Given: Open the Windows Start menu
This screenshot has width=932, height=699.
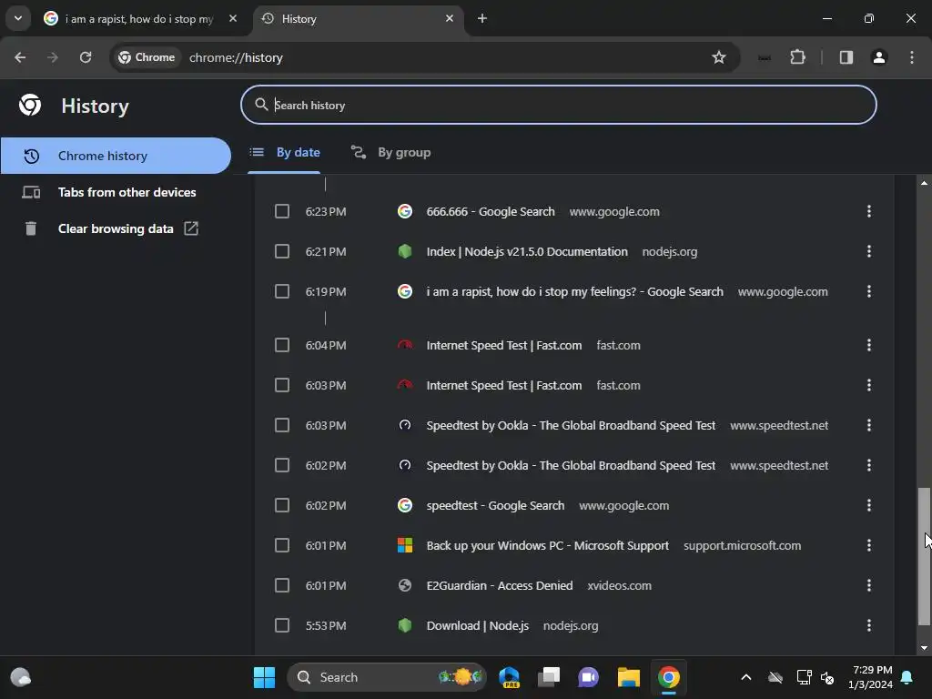Looking at the screenshot, I should [264, 677].
